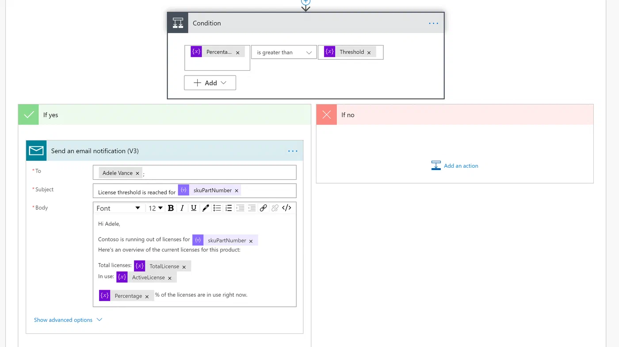Click the If yes branch header
The height and width of the screenshot is (347, 619).
(164, 115)
